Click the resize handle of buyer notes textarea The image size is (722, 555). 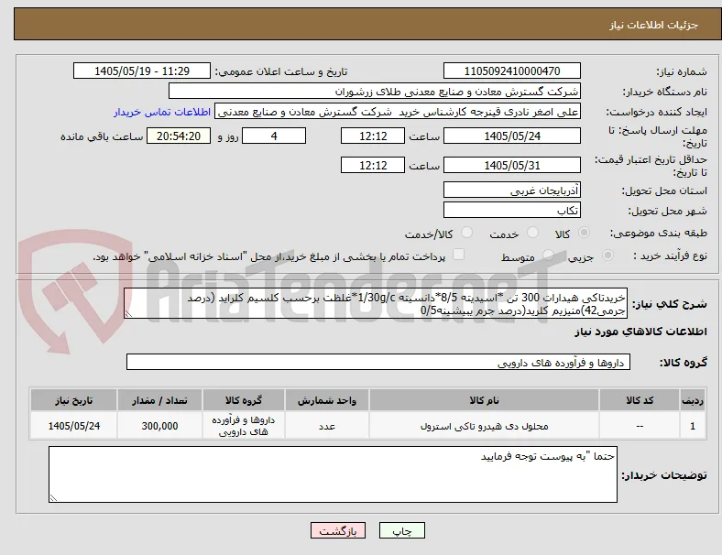[53, 498]
